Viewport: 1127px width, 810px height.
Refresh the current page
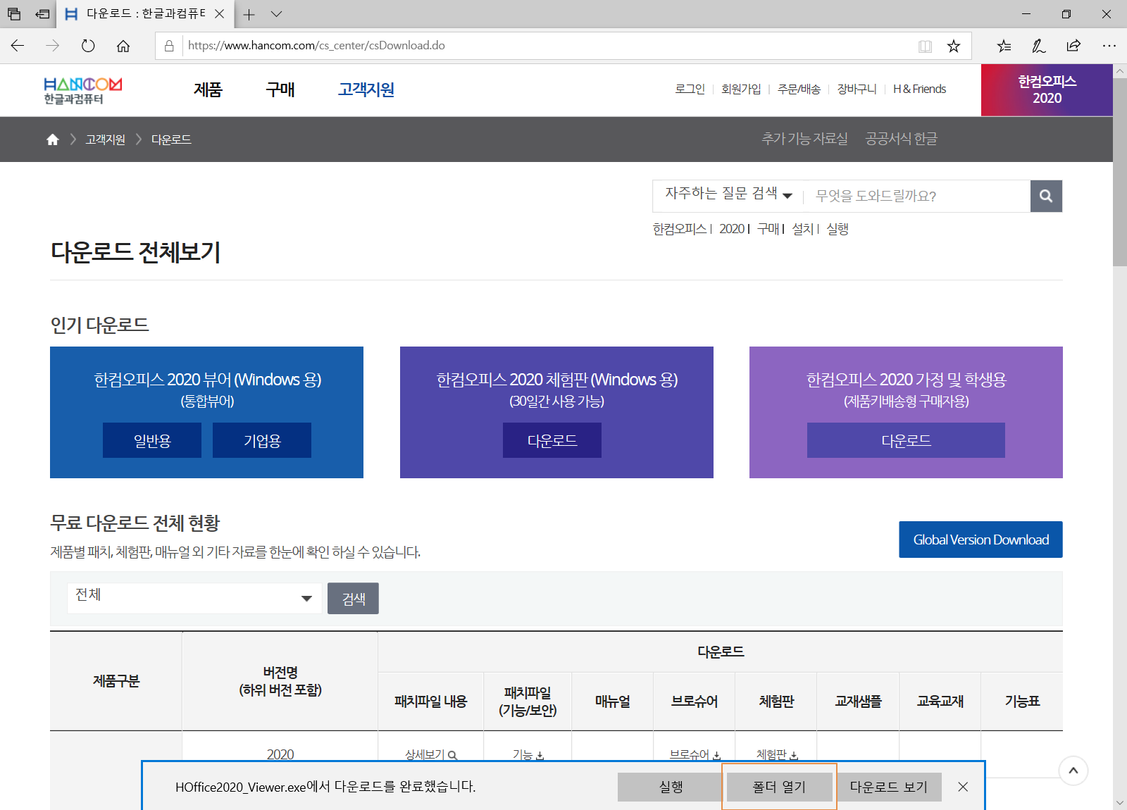(88, 46)
